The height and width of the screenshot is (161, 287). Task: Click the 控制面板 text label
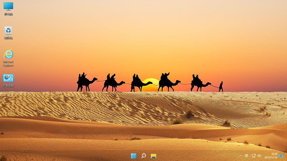point(8,86)
